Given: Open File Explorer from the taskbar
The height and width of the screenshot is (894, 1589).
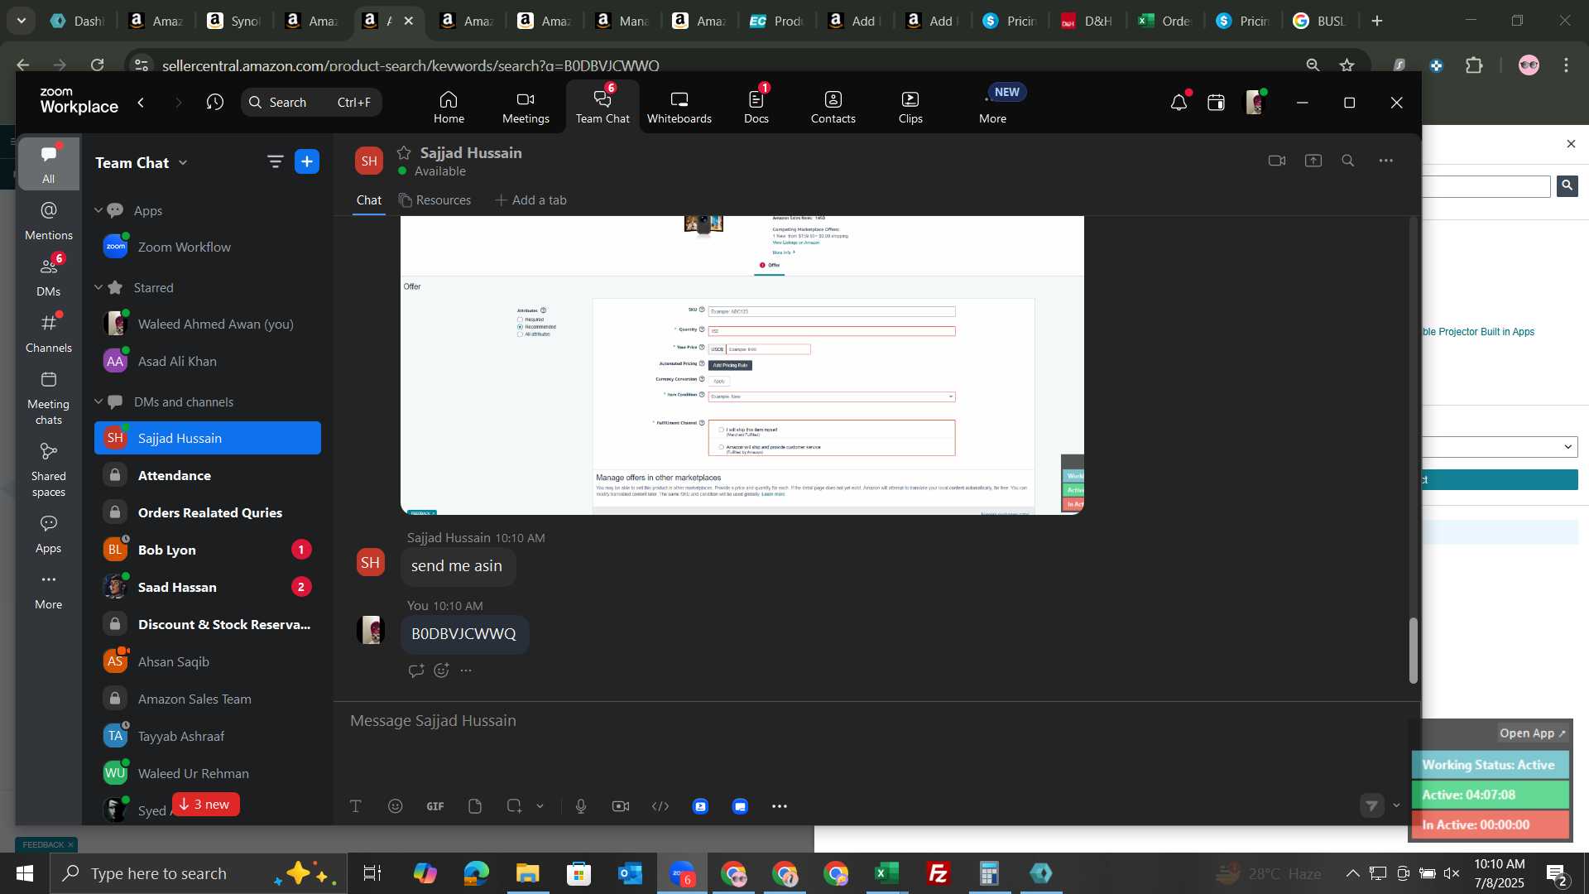Looking at the screenshot, I should click(x=527, y=873).
